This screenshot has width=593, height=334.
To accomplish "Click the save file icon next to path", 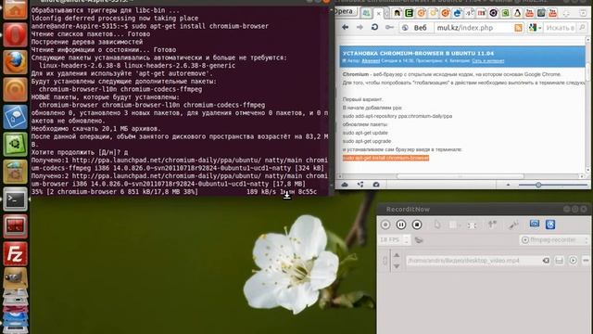I will coord(559,261).
